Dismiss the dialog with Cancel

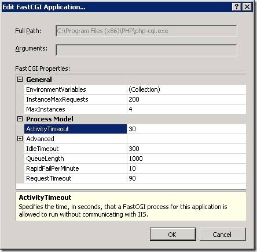[x=222, y=235]
